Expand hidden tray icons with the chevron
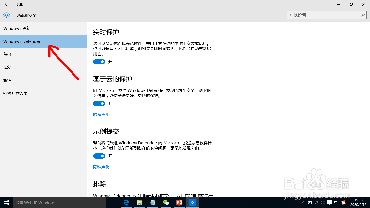Image resolution: width=370 pixels, height=208 pixels. 303,202
